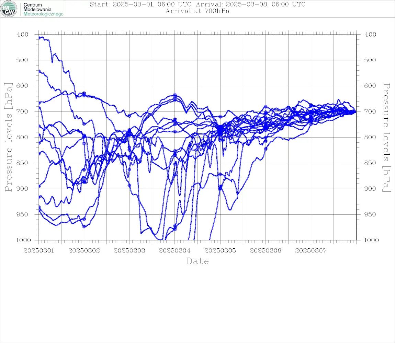Click the Centrum Modelowania Meteorologicznego text
395x343 pixels.
(x=43, y=9)
